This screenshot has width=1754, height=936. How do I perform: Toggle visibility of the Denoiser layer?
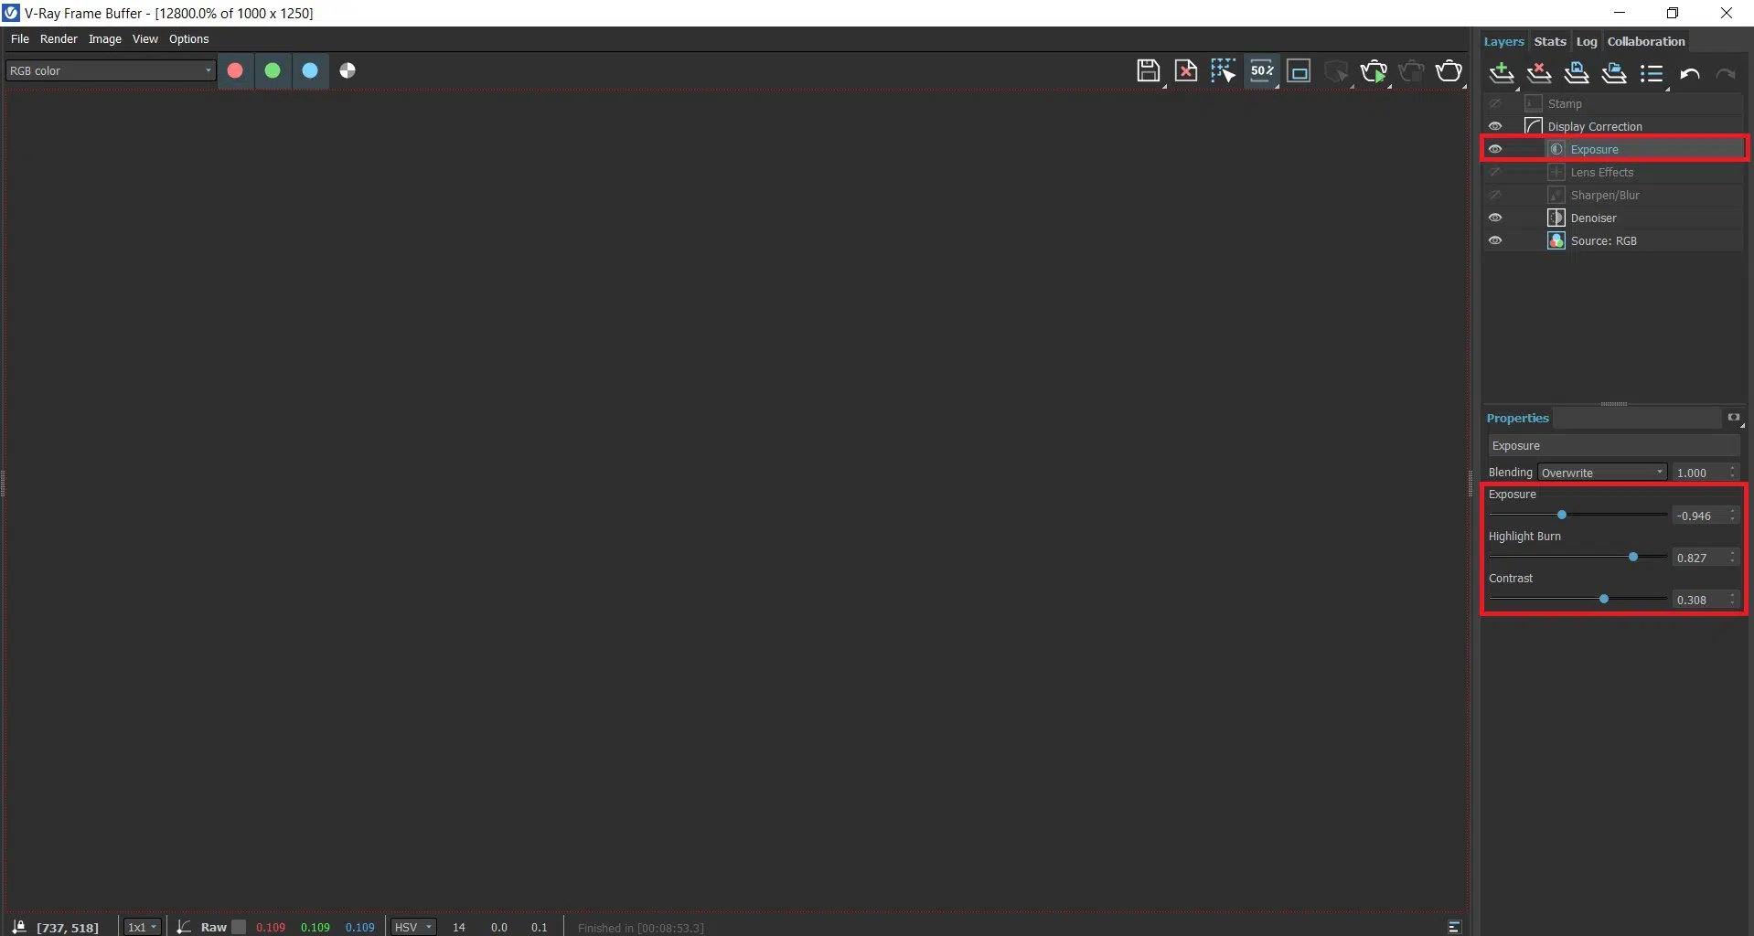[x=1495, y=218]
